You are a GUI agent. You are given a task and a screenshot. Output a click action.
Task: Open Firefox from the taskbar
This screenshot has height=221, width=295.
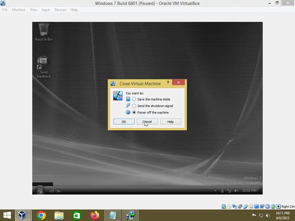pos(94,215)
